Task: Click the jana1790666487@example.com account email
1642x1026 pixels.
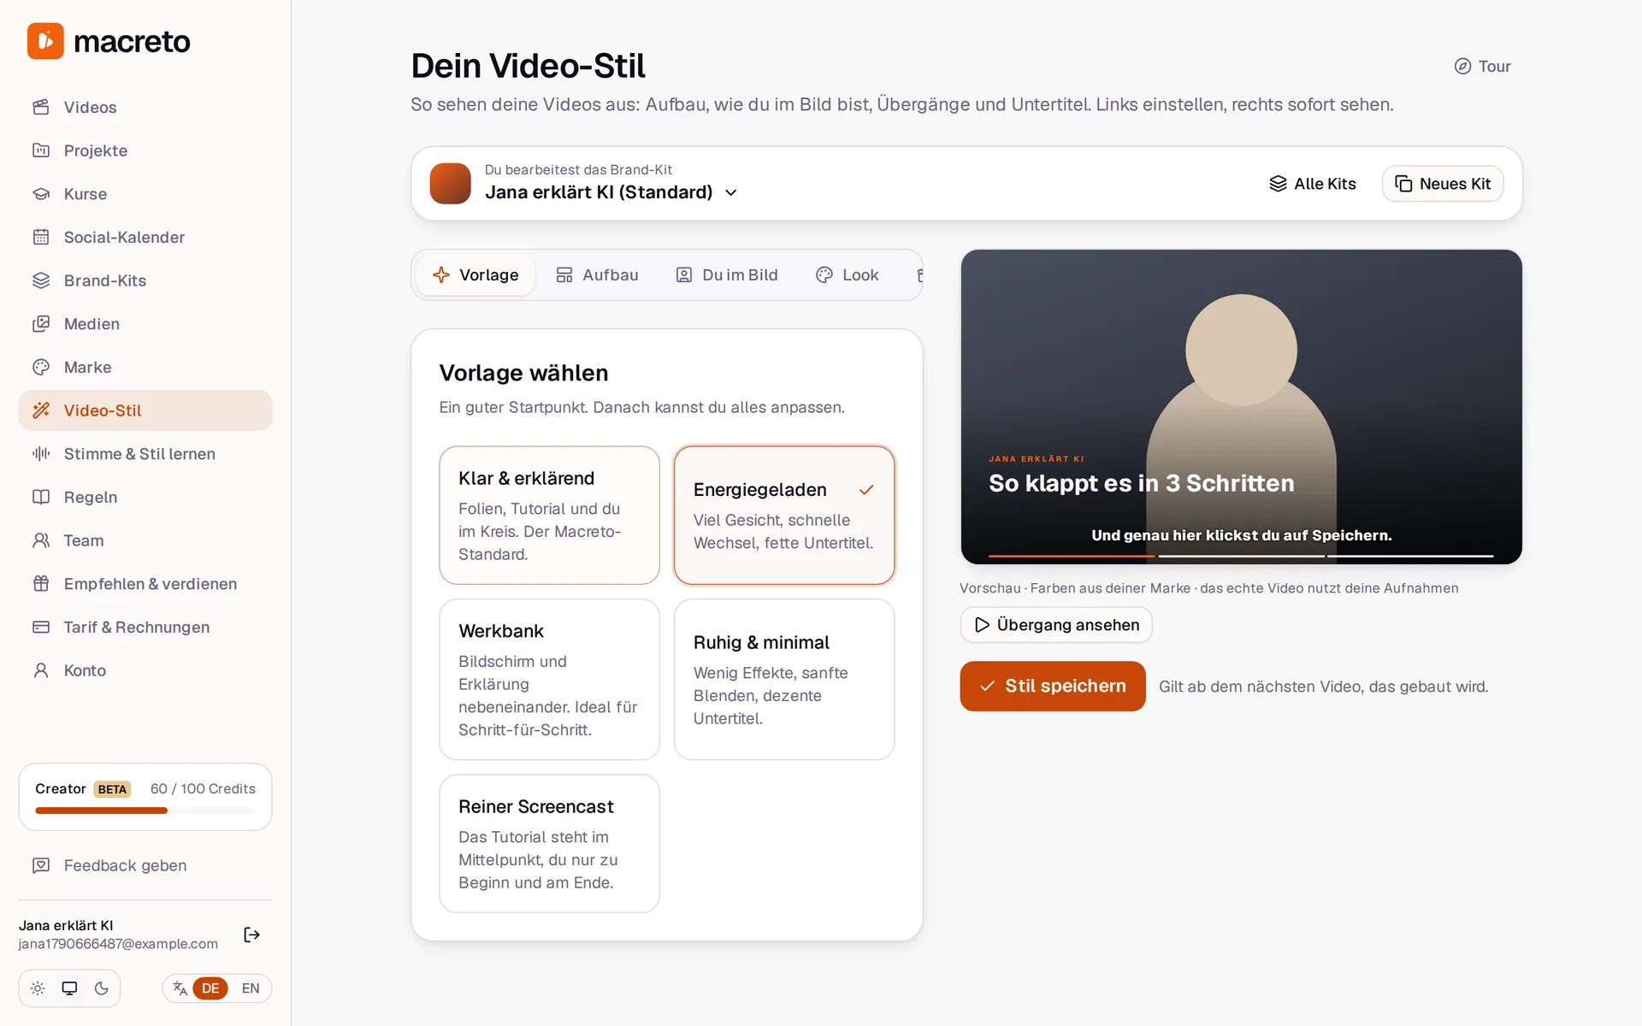Action: coord(118,944)
